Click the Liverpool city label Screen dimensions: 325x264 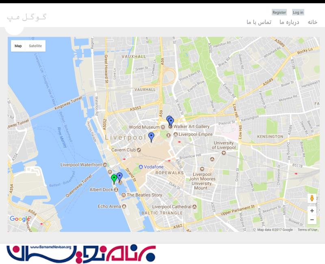pyautogui.click(x=126, y=137)
